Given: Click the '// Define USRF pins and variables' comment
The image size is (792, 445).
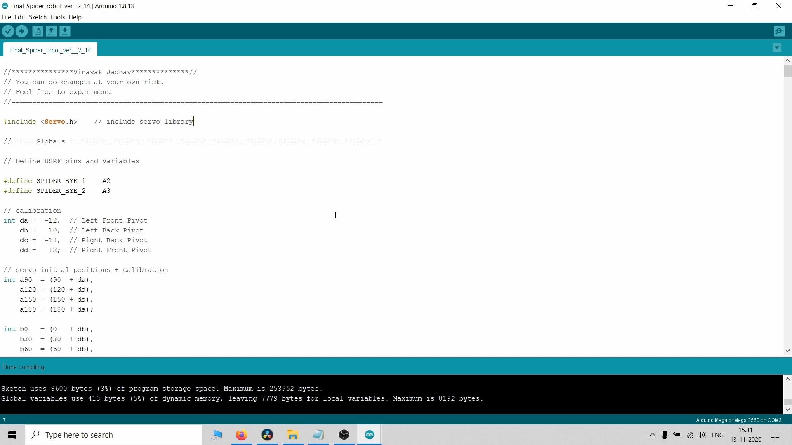Looking at the screenshot, I should tap(71, 161).
